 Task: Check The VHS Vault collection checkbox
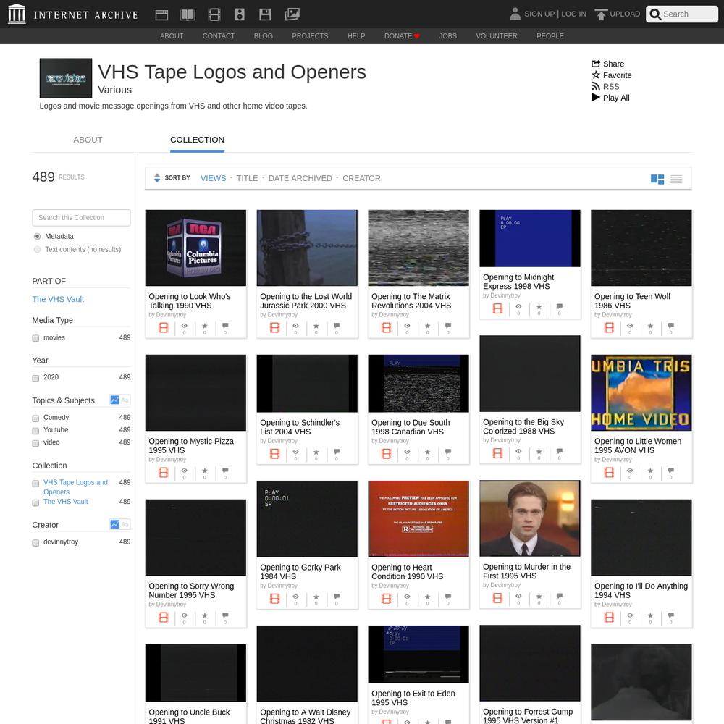35,503
